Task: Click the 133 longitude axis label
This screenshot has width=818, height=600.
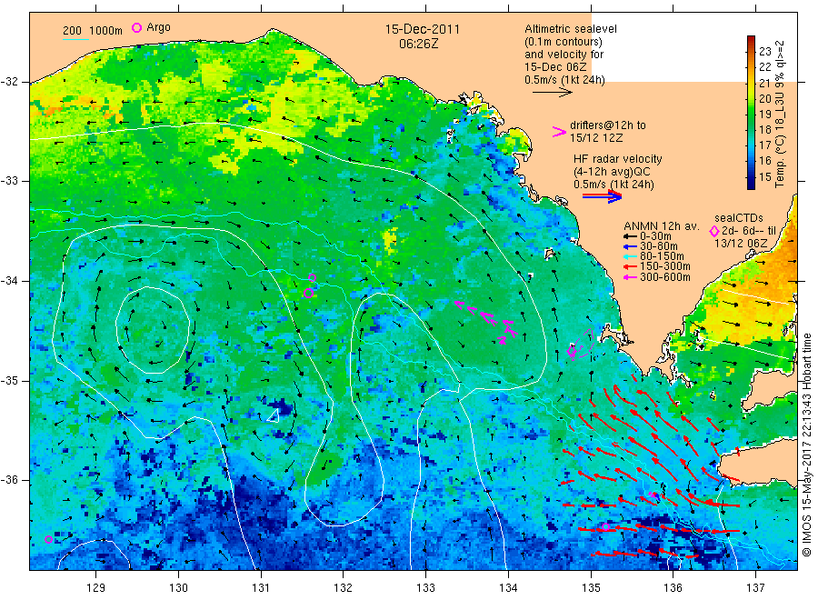Action: [425, 588]
